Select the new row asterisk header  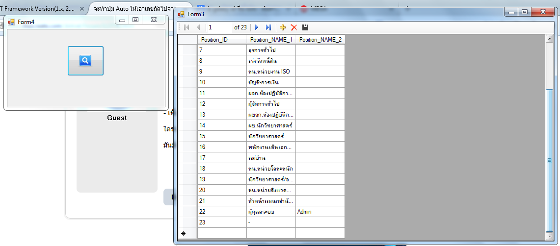tap(187, 234)
